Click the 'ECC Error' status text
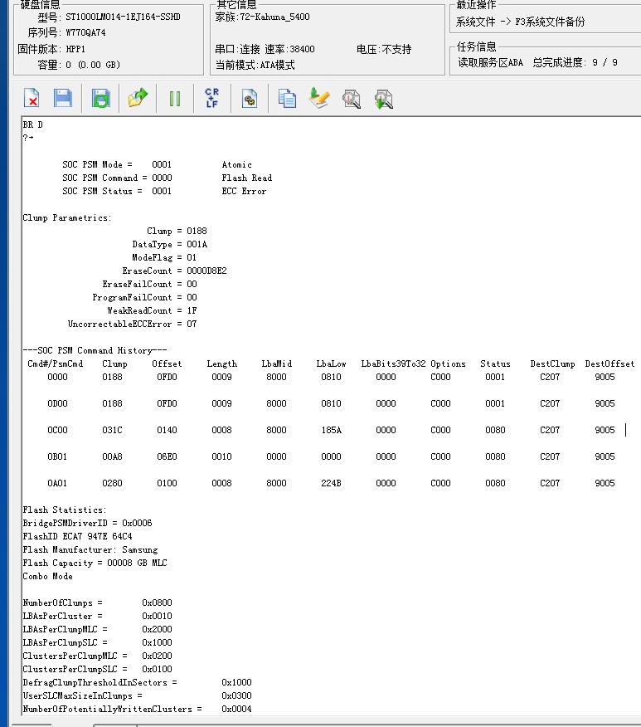The image size is (641, 727). pos(244,192)
